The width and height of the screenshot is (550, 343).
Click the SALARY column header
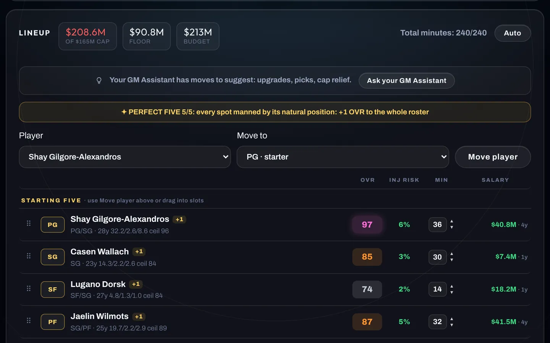(495, 180)
